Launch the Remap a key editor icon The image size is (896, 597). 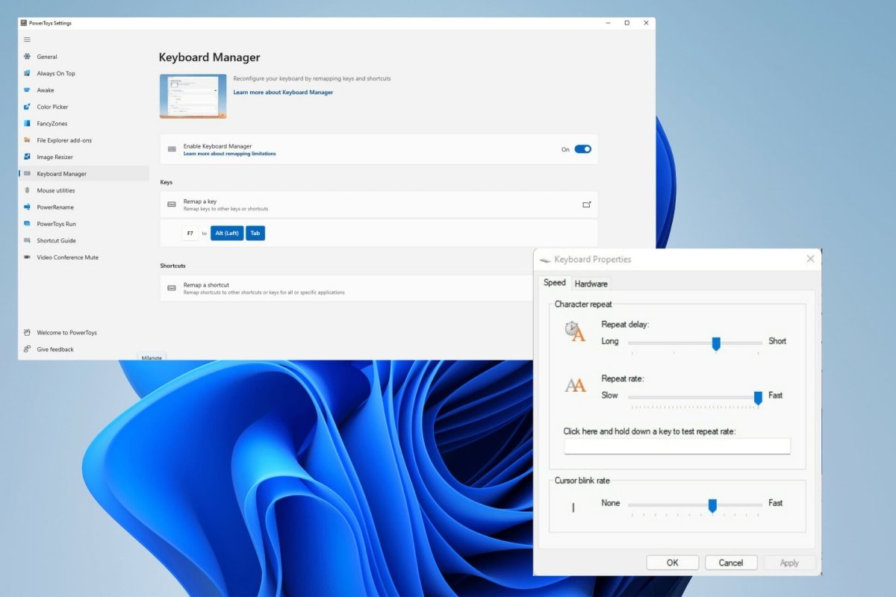[x=588, y=203]
